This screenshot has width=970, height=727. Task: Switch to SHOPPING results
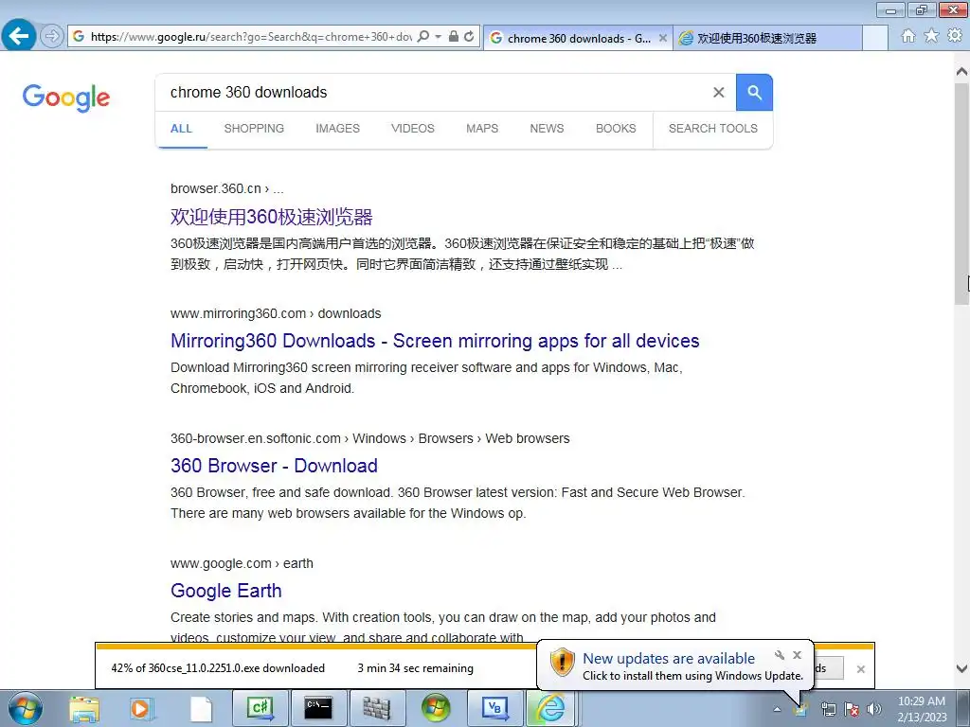click(x=254, y=129)
